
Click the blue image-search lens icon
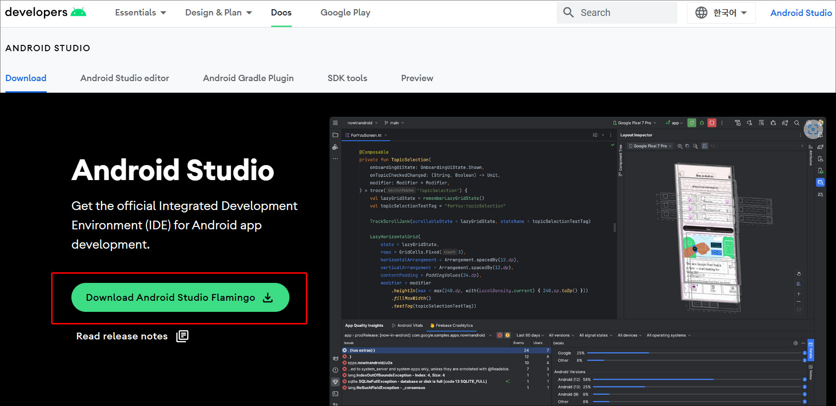[x=813, y=129]
